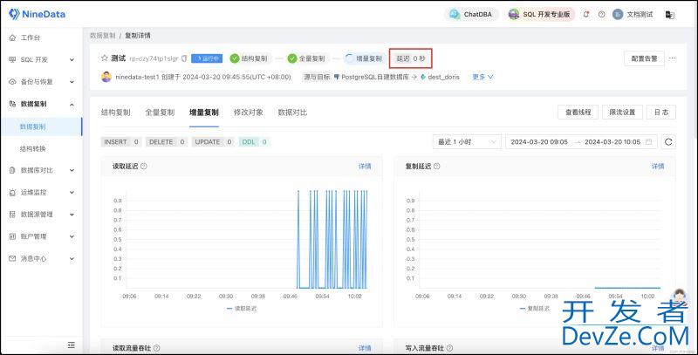Click the help icon beside 读取流量吞吐
The width and height of the screenshot is (698, 355).
(157, 348)
